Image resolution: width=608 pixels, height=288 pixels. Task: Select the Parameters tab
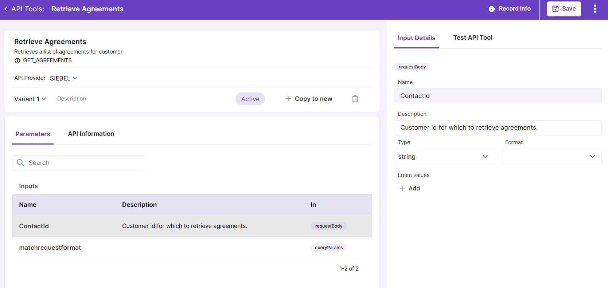[x=33, y=134]
